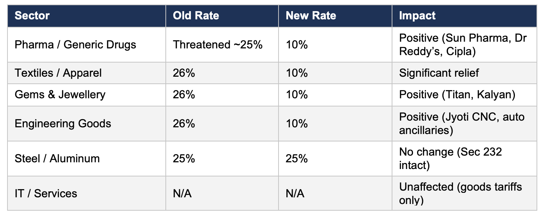Image resolution: width=544 pixels, height=220 pixels.
Task: Click the Textiles / Apparel cell
Action: [58, 73]
